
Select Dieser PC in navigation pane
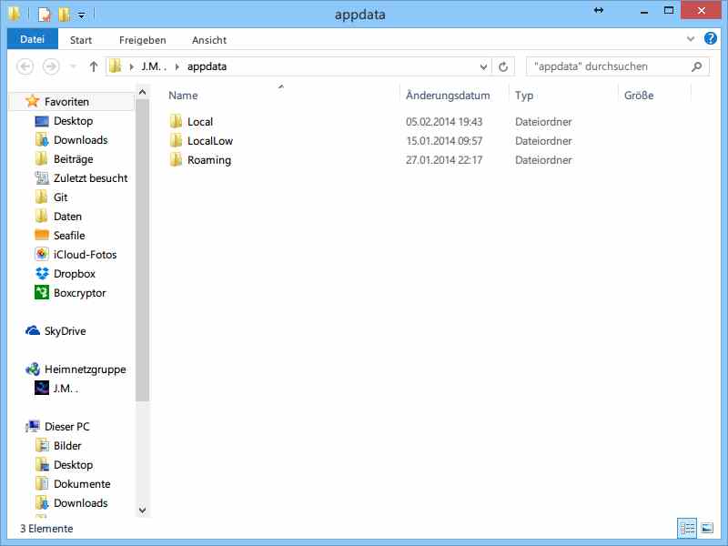tap(66, 426)
